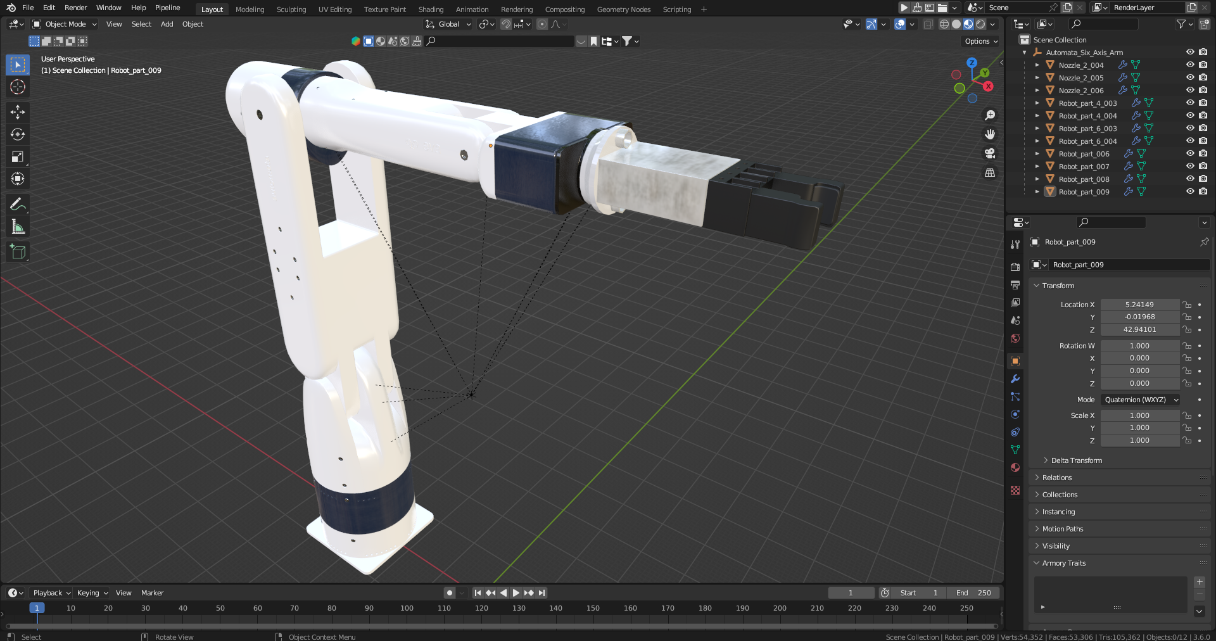
Task: Disable rendering of Robot_part_008
Action: pyautogui.click(x=1203, y=179)
